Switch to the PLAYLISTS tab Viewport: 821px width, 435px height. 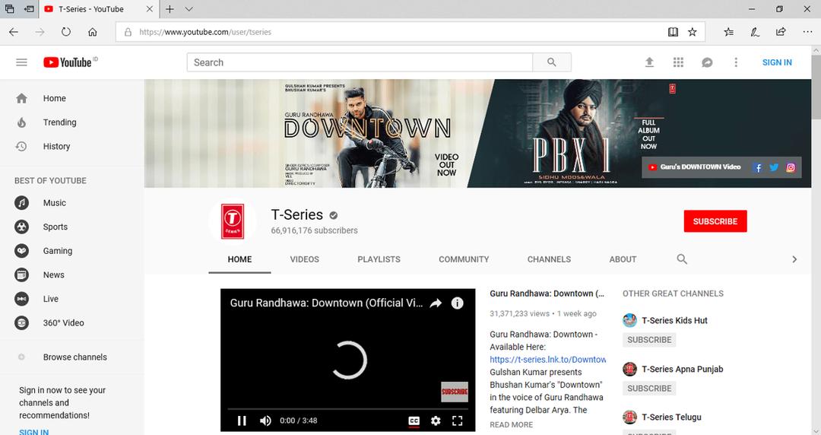pos(379,259)
